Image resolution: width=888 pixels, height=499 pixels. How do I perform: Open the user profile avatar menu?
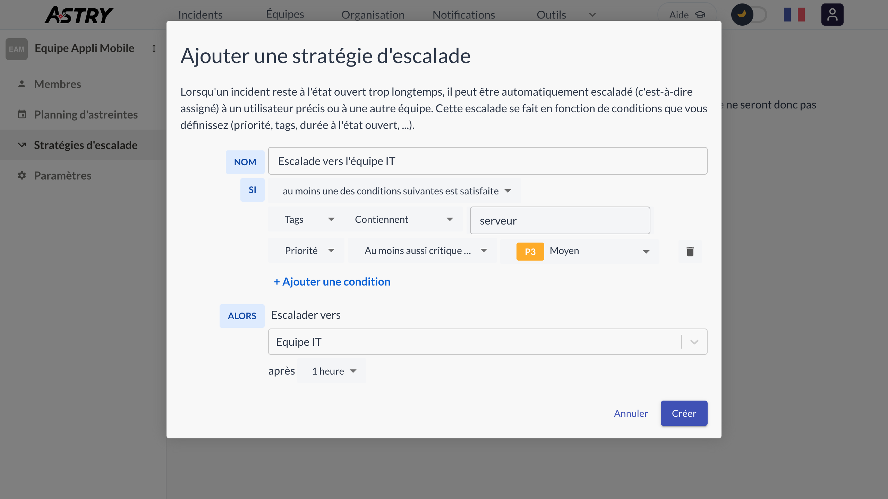pos(832,15)
